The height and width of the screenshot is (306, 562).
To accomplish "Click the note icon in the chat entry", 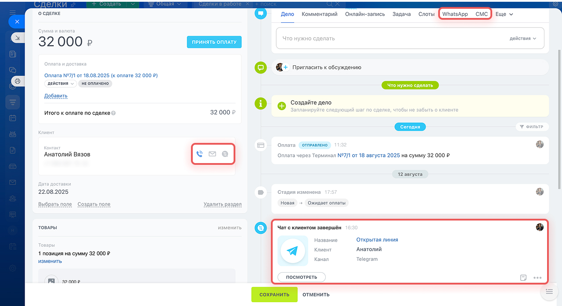I will (523, 278).
